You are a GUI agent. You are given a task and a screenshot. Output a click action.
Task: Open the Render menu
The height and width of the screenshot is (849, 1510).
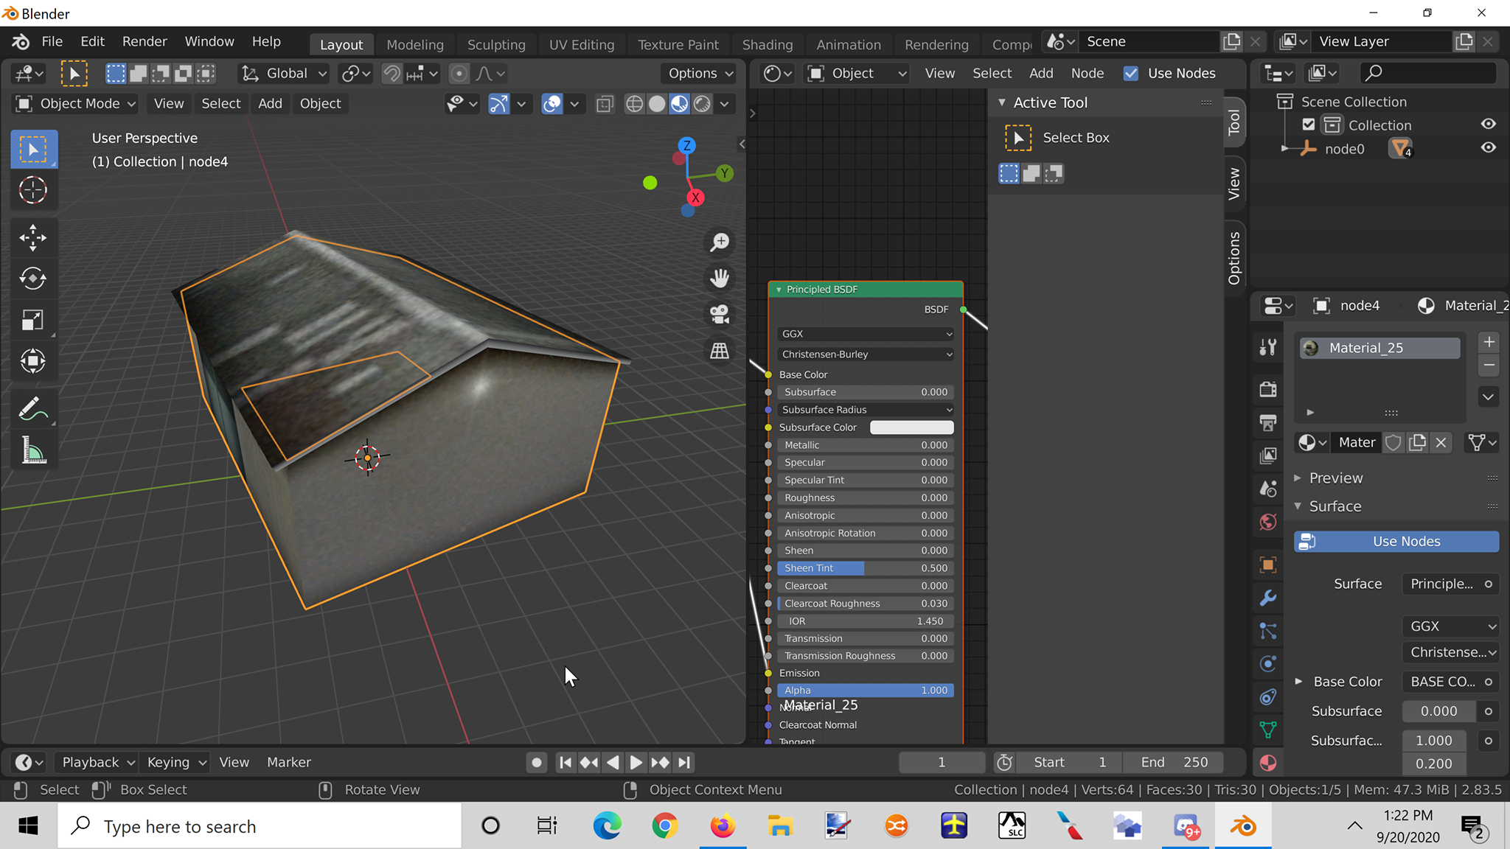point(145,41)
